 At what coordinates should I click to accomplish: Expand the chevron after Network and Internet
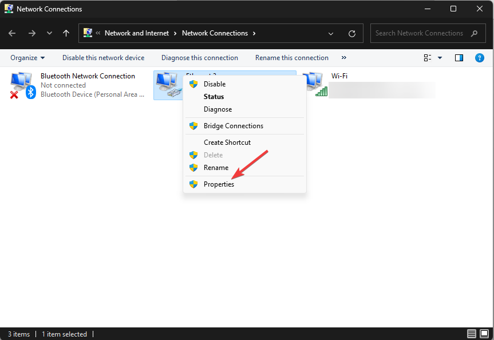(x=175, y=33)
